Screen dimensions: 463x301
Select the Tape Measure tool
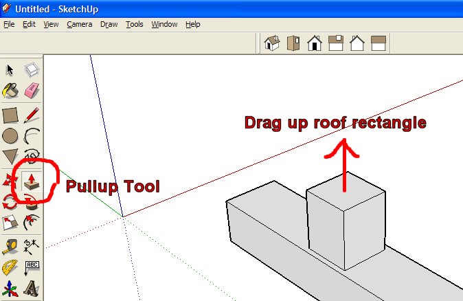(x=10, y=245)
